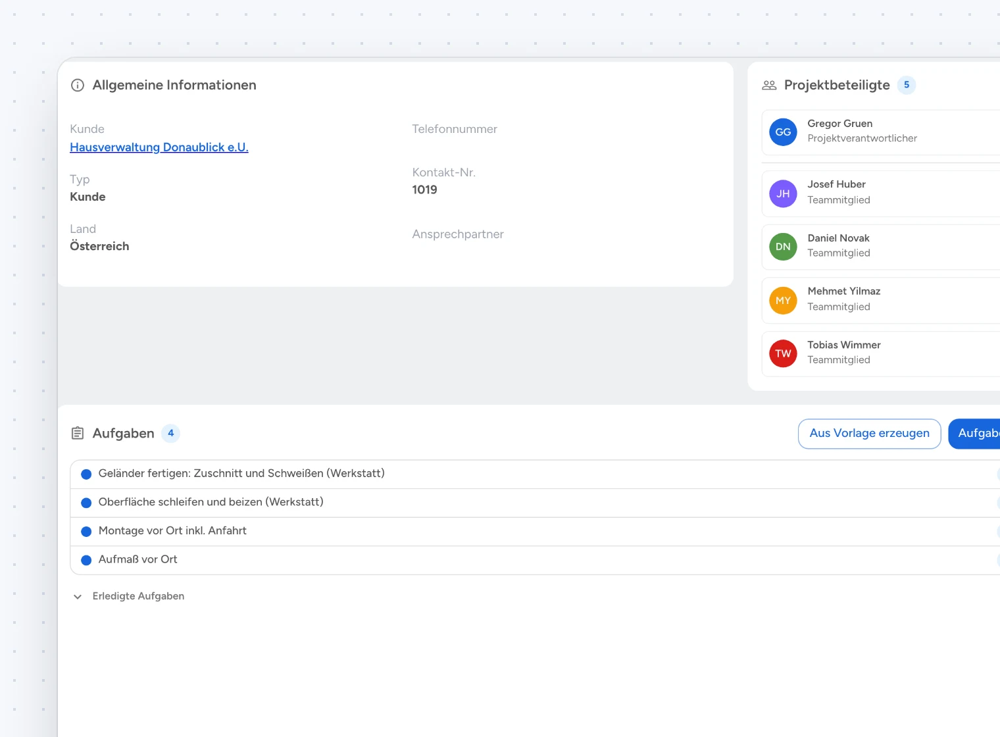Click the purple JH avatar
This screenshot has height=737, width=1000.
pyautogui.click(x=783, y=193)
